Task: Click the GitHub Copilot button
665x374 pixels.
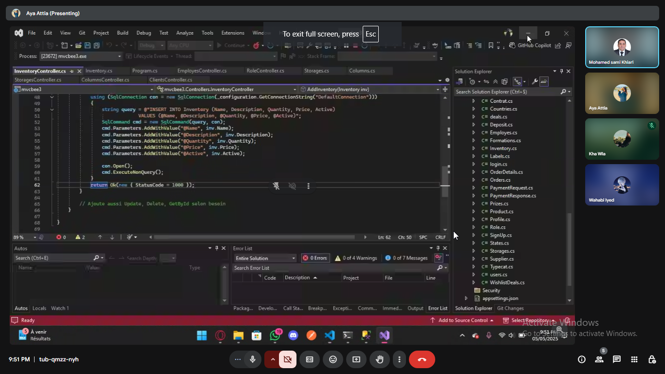Action: 530,45
